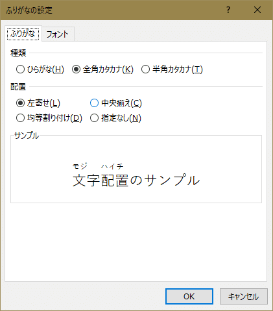This screenshot has height=311, width=273.
Task: Select the 全角カタカナ(K) radio button
Action: click(103, 69)
